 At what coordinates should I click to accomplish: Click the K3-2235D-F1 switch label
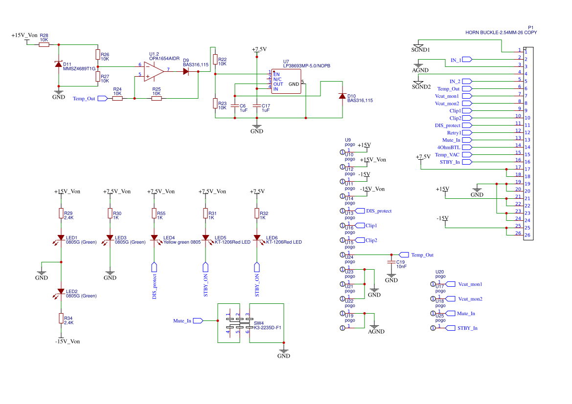tap(267, 327)
